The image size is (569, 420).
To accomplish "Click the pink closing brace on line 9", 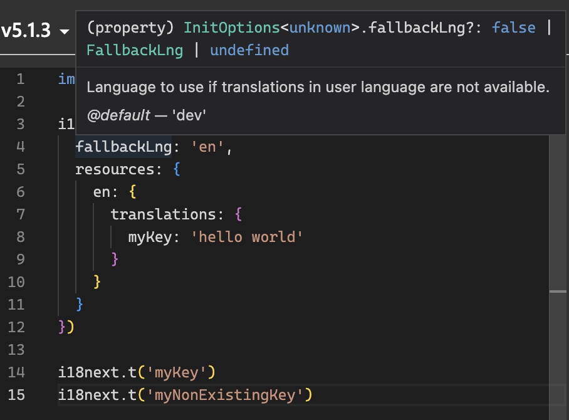I will tap(115, 260).
